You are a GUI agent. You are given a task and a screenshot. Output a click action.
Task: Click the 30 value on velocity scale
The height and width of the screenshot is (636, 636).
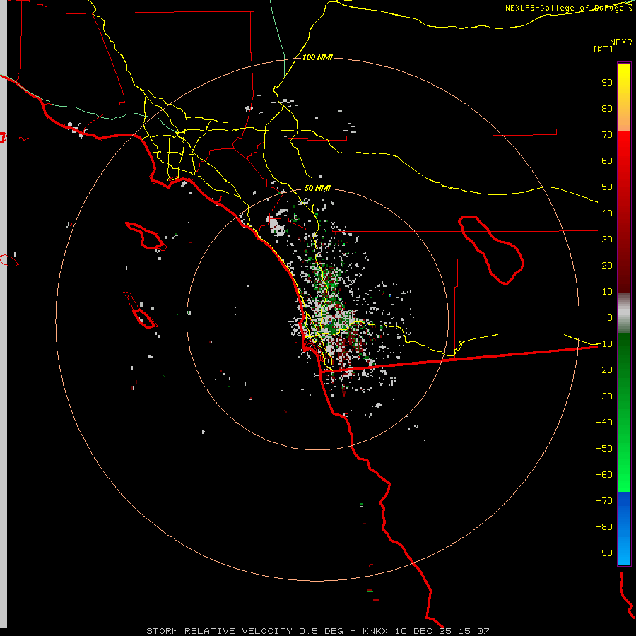click(x=607, y=240)
